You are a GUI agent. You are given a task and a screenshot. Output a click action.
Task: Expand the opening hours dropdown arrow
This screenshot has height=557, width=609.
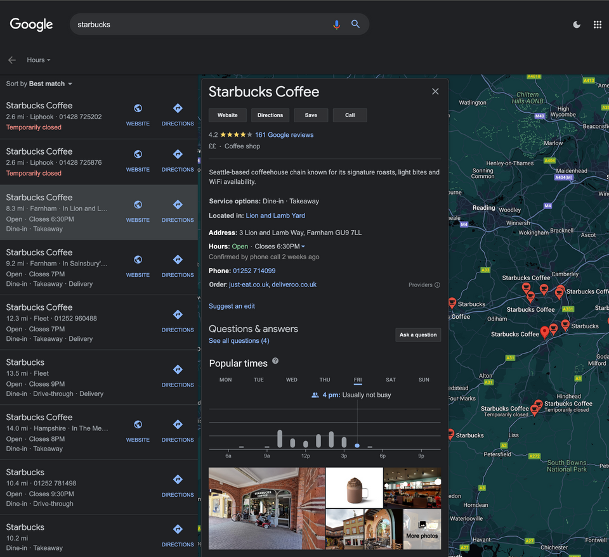[x=303, y=246]
